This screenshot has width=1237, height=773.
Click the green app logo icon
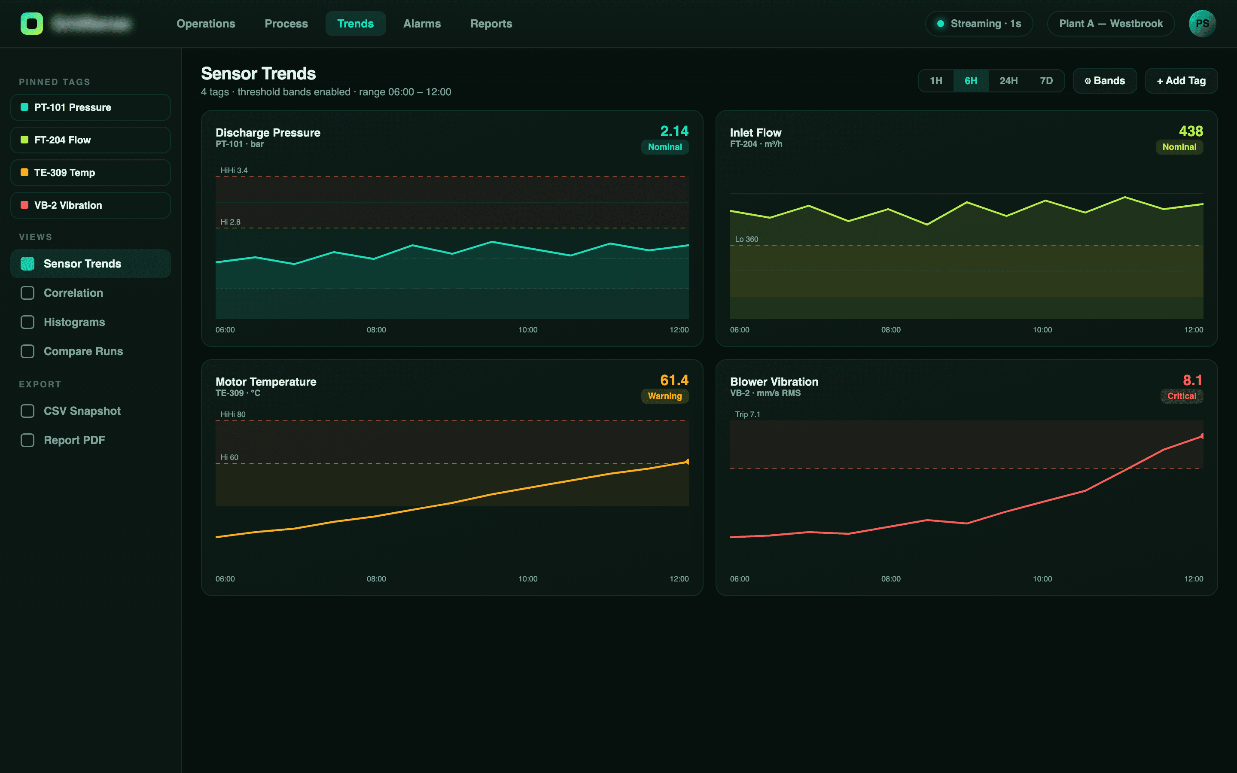[x=32, y=24]
